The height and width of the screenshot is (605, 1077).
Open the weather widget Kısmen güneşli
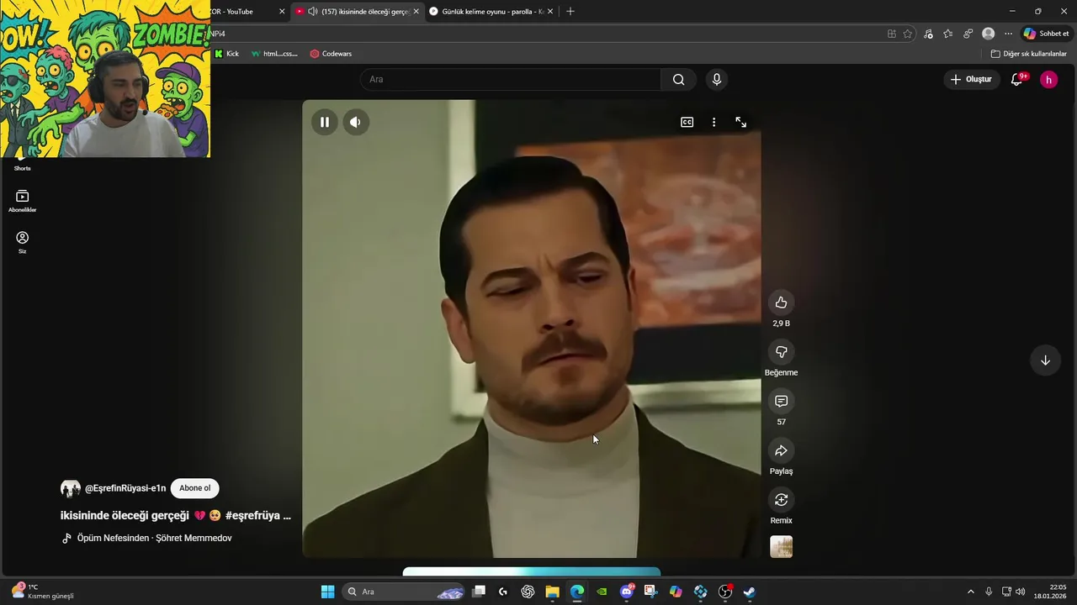point(42,592)
